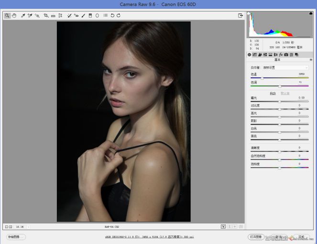Choose the Red Eye Removal tool

click(x=76, y=15)
